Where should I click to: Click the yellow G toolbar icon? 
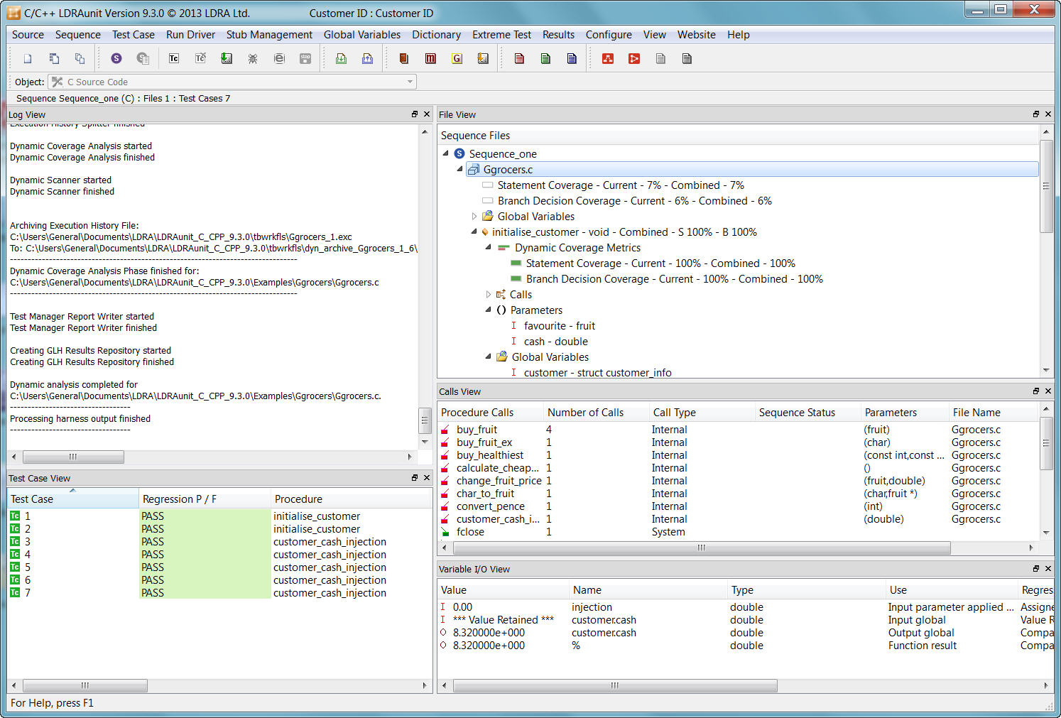click(457, 58)
